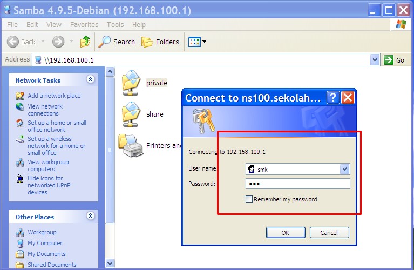Enable Remember my password checkbox
Viewport: 414px width, 270px height.
click(x=249, y=199)
